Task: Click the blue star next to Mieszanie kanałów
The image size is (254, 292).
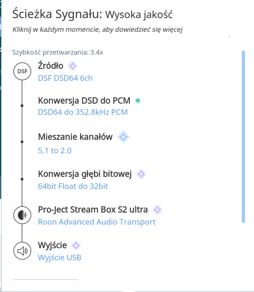Action: [123, 137]
